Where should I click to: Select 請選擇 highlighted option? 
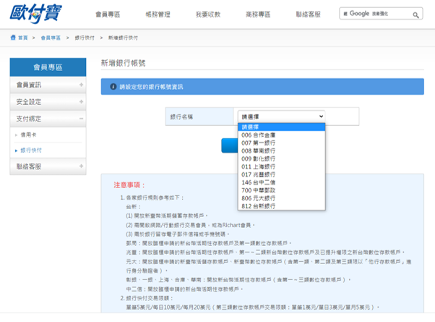[x=281, y=127]
